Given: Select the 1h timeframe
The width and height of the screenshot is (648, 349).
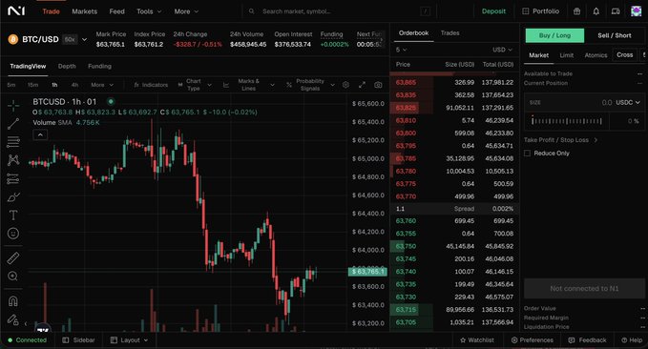Looking at the screenshot, I should pos(54,85).
